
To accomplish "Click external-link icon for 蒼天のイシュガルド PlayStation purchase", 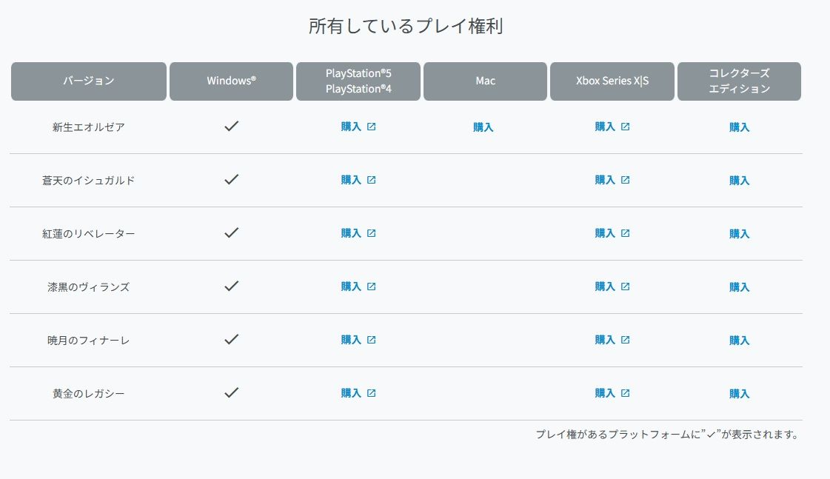I will click(372, 180).
